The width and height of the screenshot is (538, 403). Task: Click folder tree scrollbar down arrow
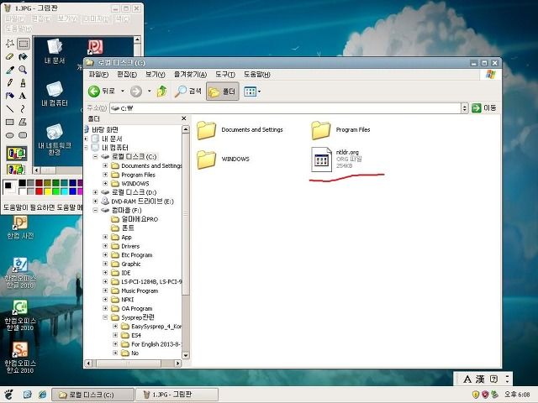[186, 355]
